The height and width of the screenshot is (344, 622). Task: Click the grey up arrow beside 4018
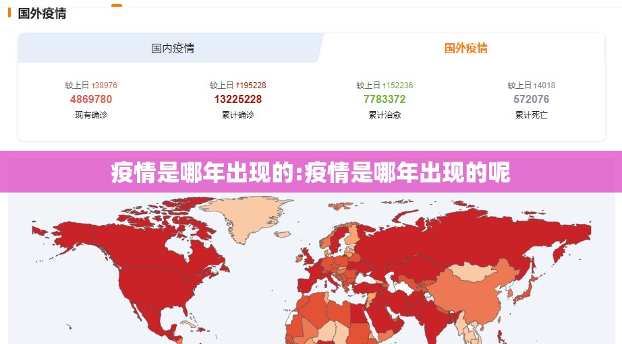click(536, 85)
